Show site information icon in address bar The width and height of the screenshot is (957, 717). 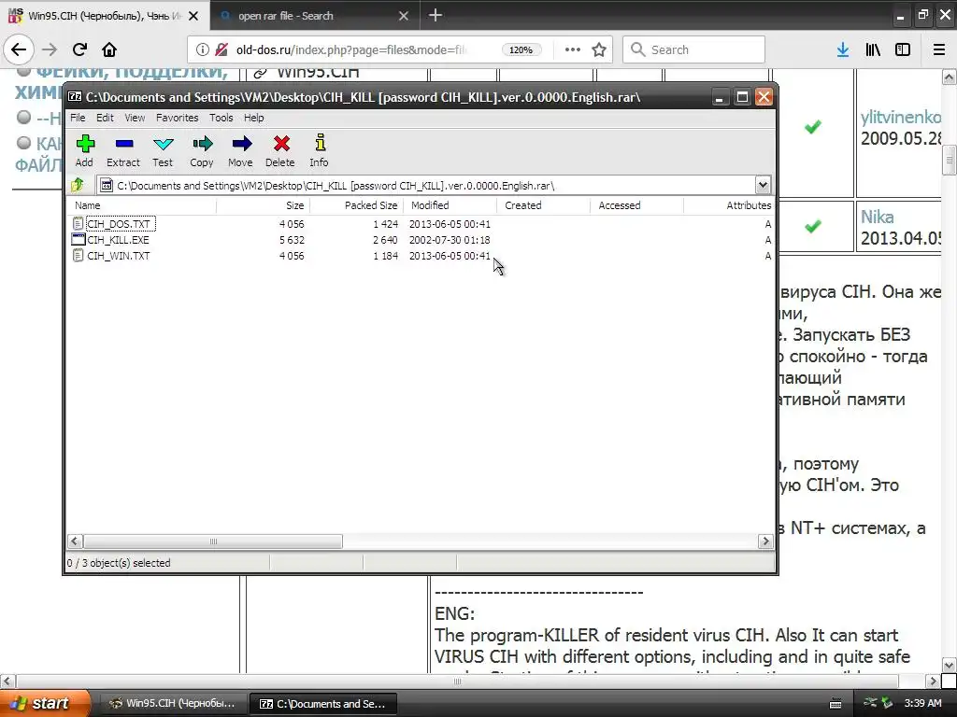tap(203, 49)
